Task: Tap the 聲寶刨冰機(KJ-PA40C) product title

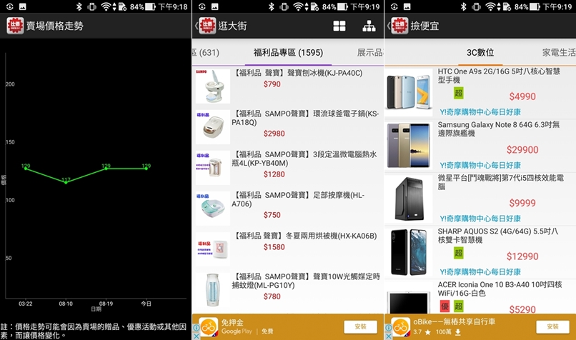Action: click(x=299, y=73)
